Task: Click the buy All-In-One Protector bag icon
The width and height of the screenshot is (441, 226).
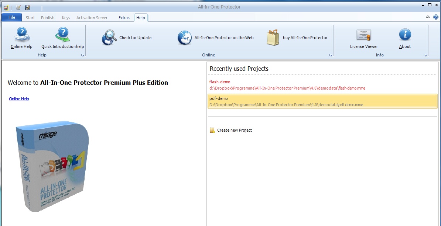Action: (x=273, y=38)
